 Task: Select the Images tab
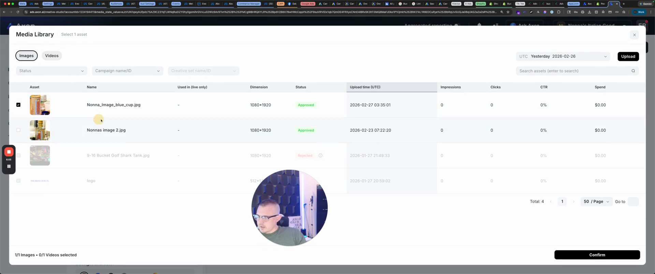26,56
